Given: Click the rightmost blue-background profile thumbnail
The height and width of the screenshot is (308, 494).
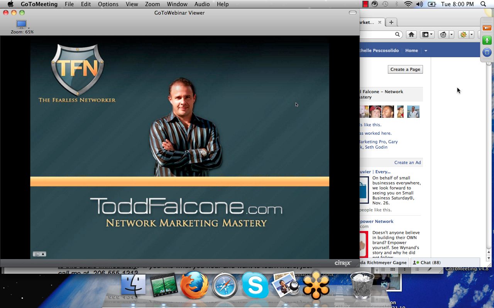Looking at the screenshot, I should pos(413,112).
